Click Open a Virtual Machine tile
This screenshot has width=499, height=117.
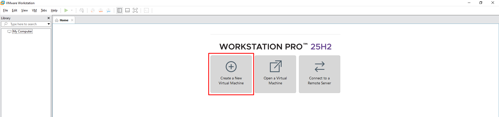[x=275, y=74]
